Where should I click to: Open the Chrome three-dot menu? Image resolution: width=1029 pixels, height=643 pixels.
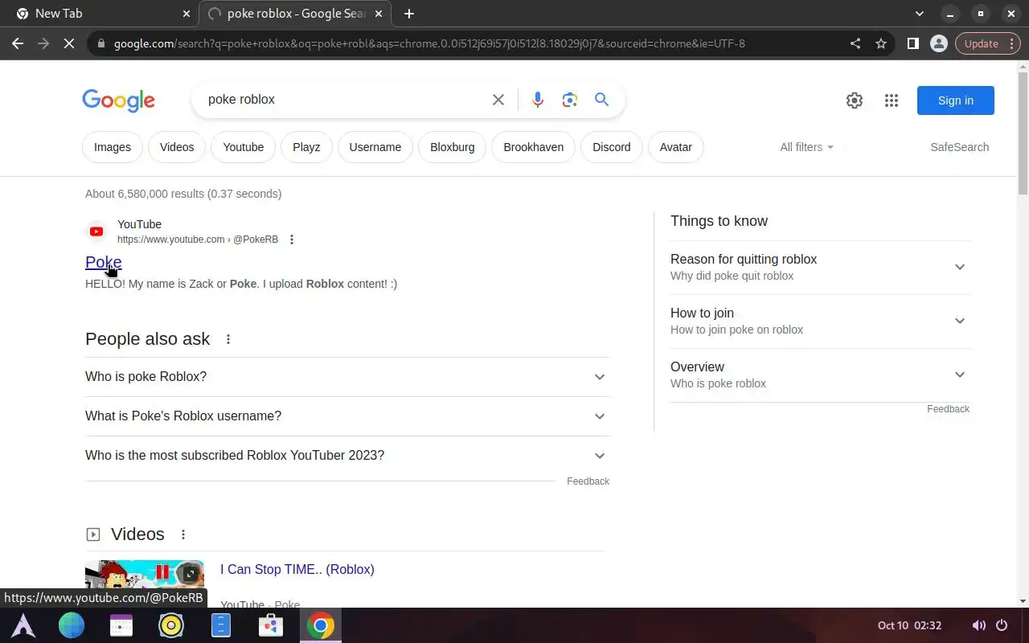pos(1012,43)
